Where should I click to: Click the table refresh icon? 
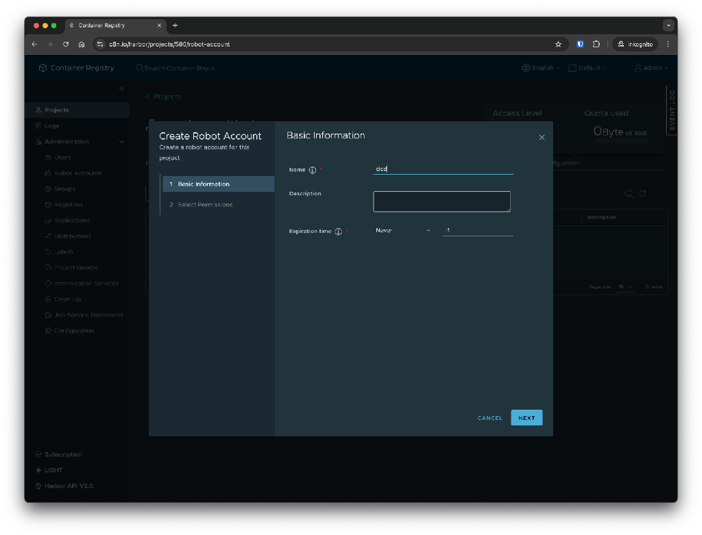643,194
